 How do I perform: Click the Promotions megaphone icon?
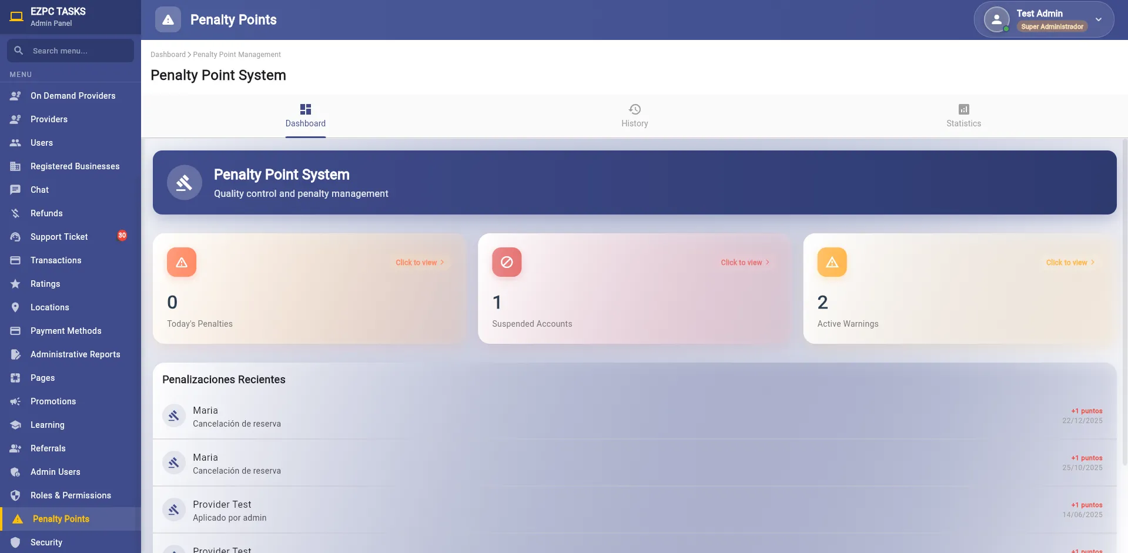tap(15, 401)
